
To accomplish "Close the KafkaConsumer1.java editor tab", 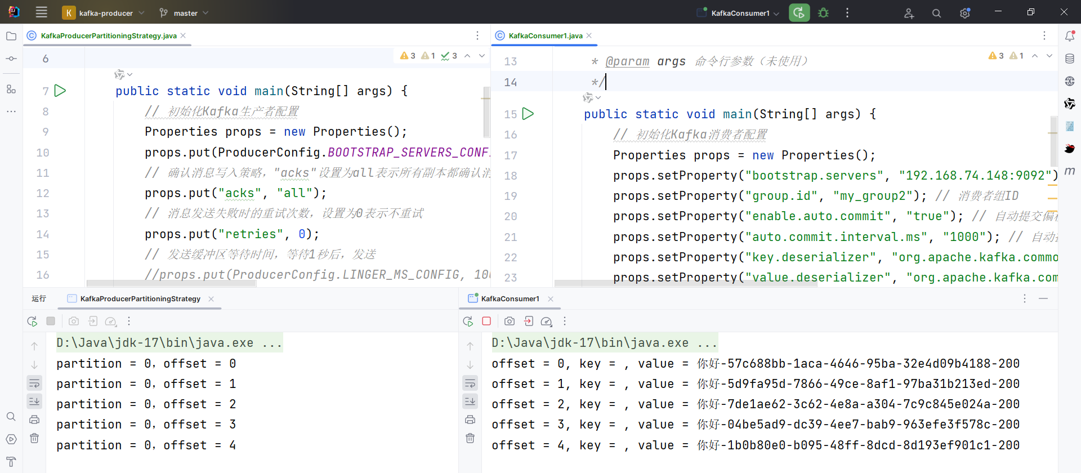I will [x=589, y=35].
